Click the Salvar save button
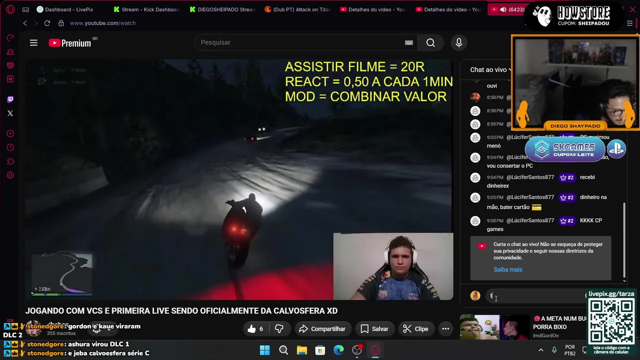The image size is (640, 360). click(374, 328)
